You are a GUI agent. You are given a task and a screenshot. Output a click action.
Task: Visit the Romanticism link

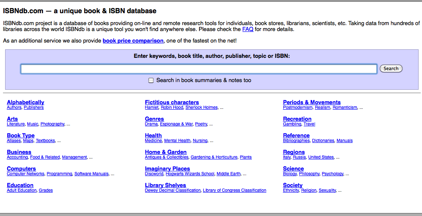point(345,107)
